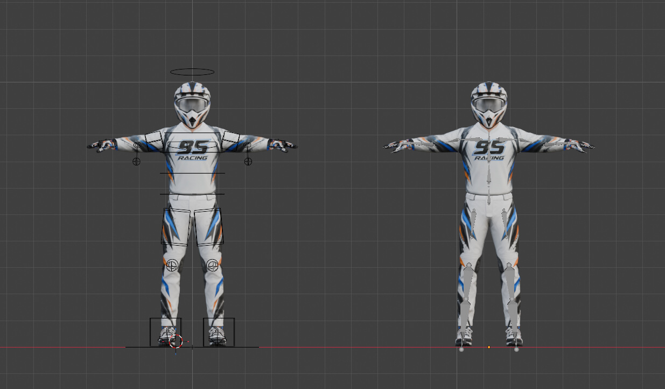Select the thigh box control on the rigged rider's screen-right leg
Viewport: 665px width, 389px height.
coord(209,227)
